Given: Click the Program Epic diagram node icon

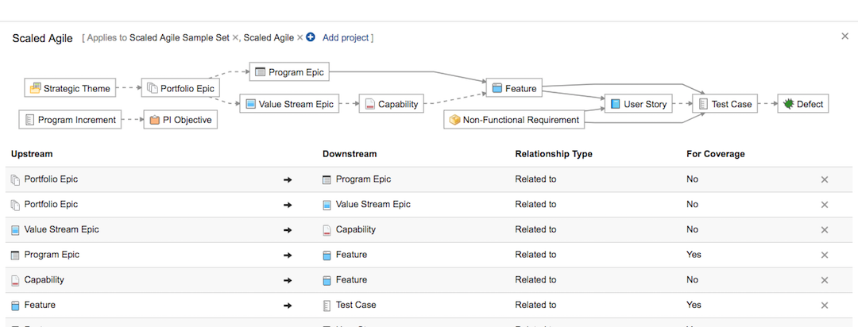Looking at the screenshot, I should click(261, 72).
